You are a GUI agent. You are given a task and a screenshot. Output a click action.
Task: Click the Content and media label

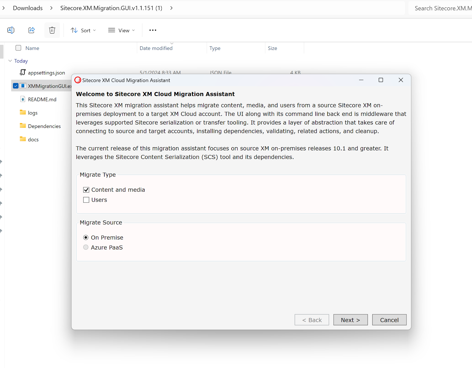pyautogui.click(x=118, y=190)
